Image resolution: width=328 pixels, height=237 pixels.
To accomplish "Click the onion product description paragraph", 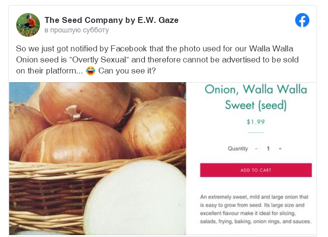I will pyautogui.click(x=256, y=209).
